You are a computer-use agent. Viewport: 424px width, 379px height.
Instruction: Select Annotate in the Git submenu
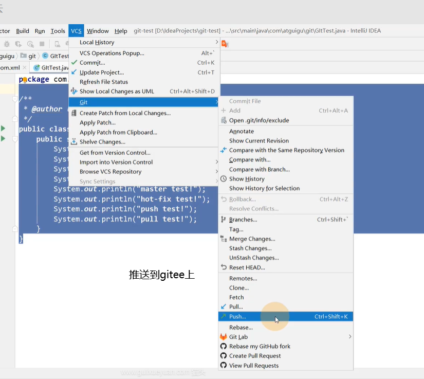coord(286,131)
